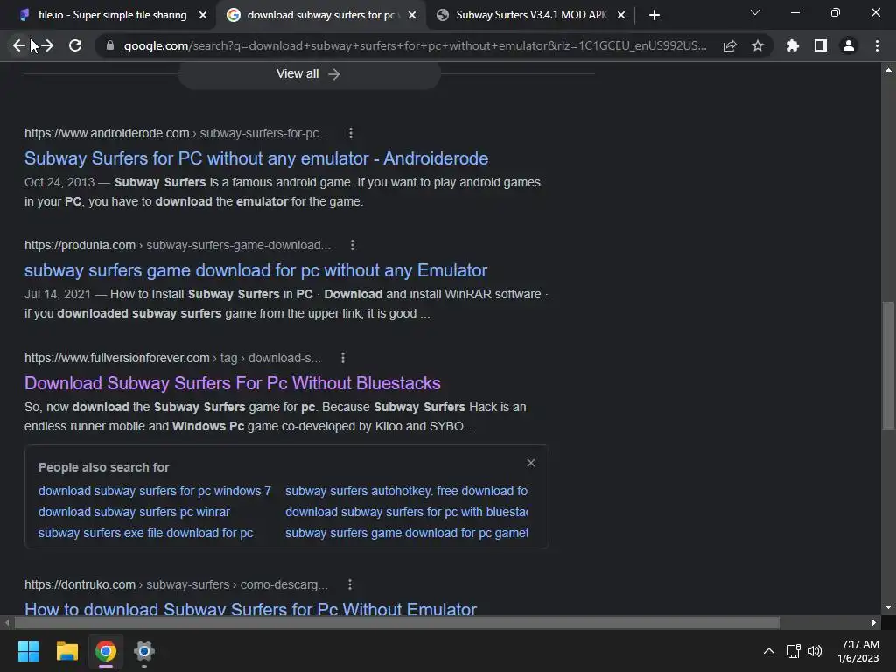Open more options for the fullversionforever.com result
This screenshot has height=672, width=896.
point(343,358)
